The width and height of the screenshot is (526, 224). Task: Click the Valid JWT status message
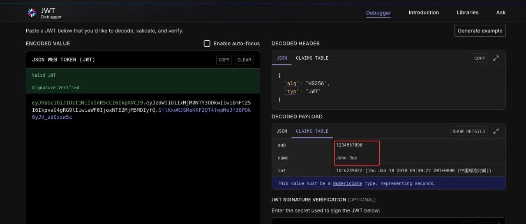click(x=44, y=75)
